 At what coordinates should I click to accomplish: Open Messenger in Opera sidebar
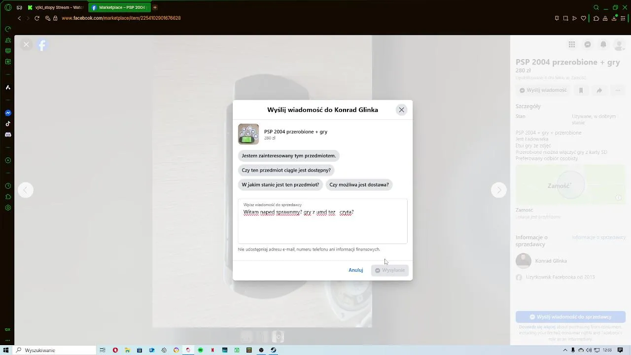click(x=8, y=113)
